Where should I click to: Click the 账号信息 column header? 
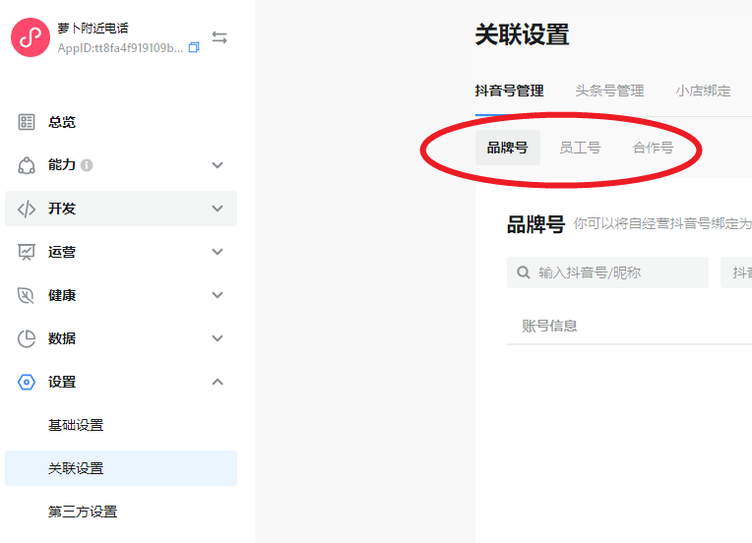click(549, 326)
